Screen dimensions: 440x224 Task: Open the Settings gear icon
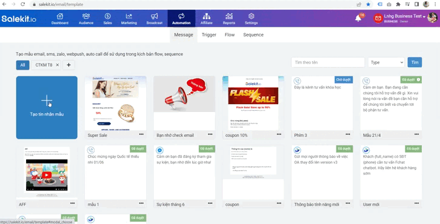point(251,16)
